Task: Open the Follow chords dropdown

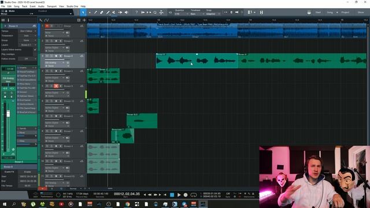Action: [x=28, y=59]
